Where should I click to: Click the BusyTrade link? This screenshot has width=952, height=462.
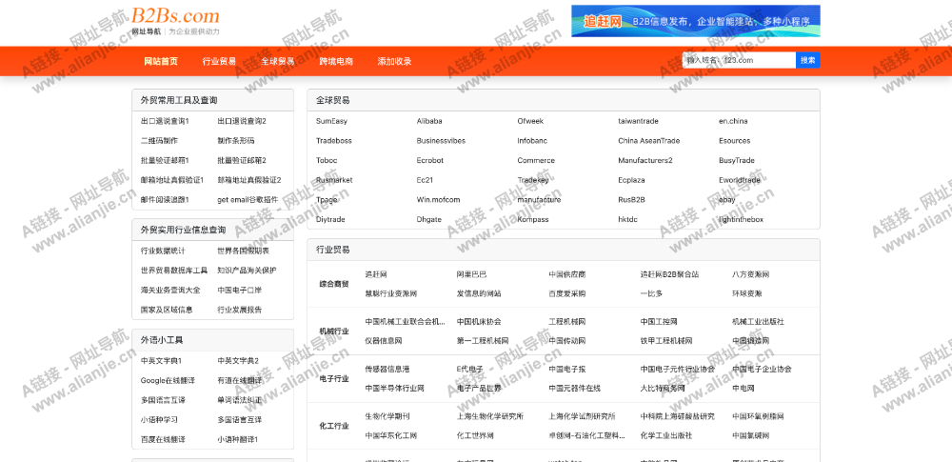(737, 160)
